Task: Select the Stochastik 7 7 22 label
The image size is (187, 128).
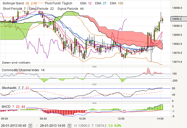Action: point(15,88)
